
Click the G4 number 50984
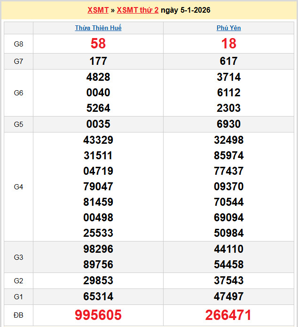[x=228, y=233]
